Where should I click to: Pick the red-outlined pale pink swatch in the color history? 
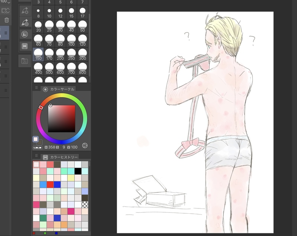tap(36, 164)
